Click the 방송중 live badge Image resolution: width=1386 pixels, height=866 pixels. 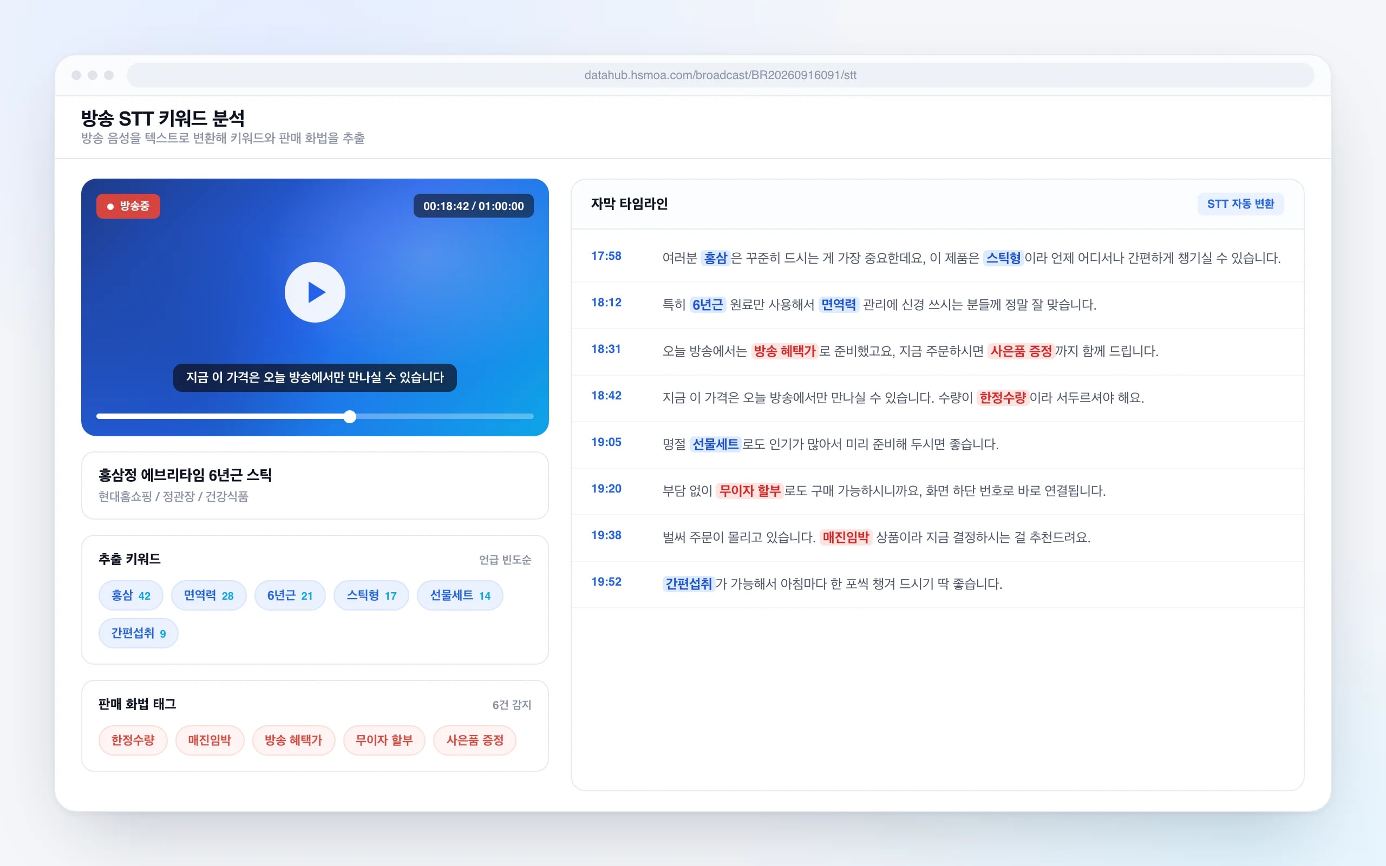pos(128,206)
